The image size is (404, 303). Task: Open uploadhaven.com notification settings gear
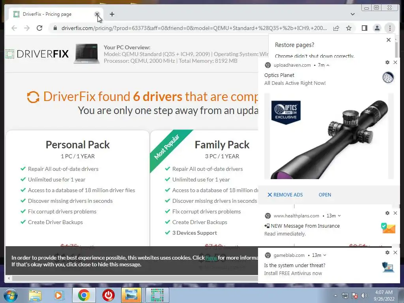pyautogui.click(x=387, y=62)
